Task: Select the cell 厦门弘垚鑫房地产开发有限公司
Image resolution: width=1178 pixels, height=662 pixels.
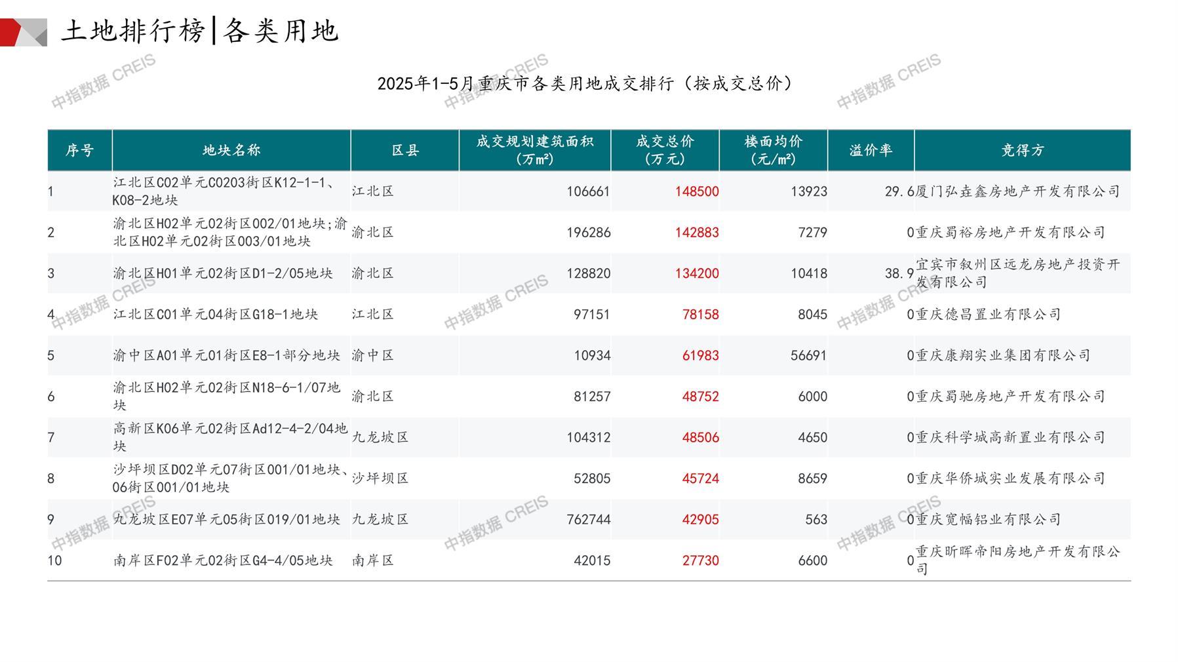Action: tap(1017, 191)
